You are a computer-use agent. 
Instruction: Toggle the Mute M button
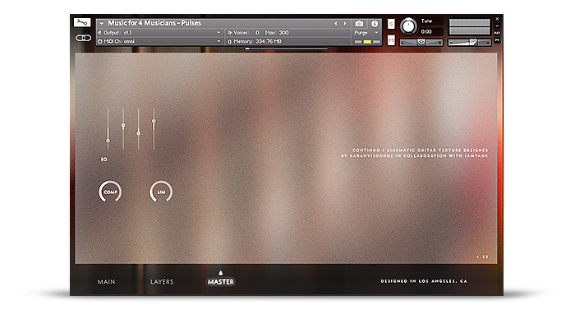click(x=391, y=40)
